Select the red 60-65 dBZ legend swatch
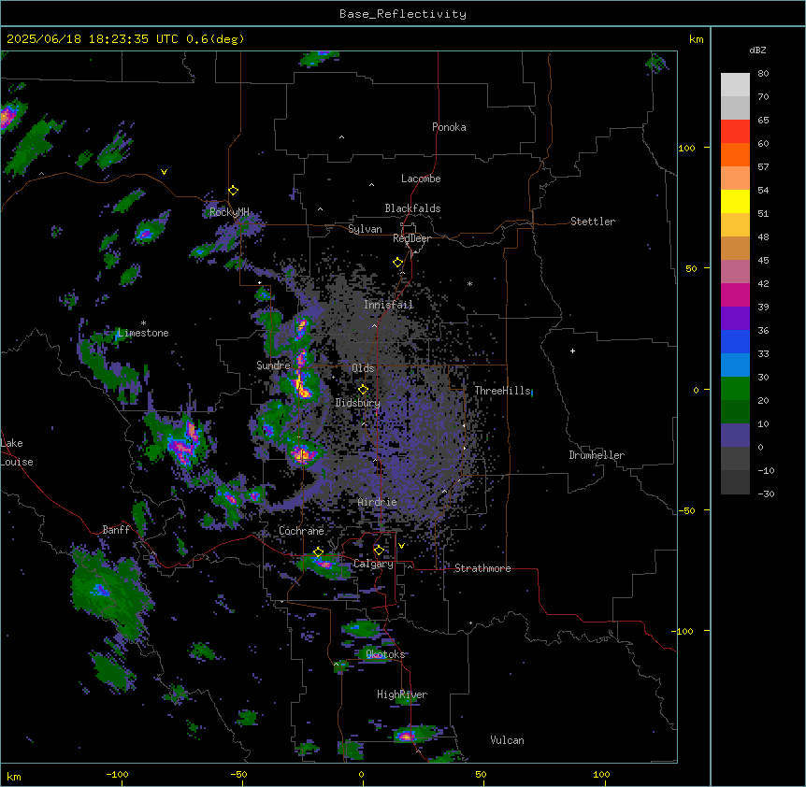This screenshot has height=787, width=806. coord(735,132)
